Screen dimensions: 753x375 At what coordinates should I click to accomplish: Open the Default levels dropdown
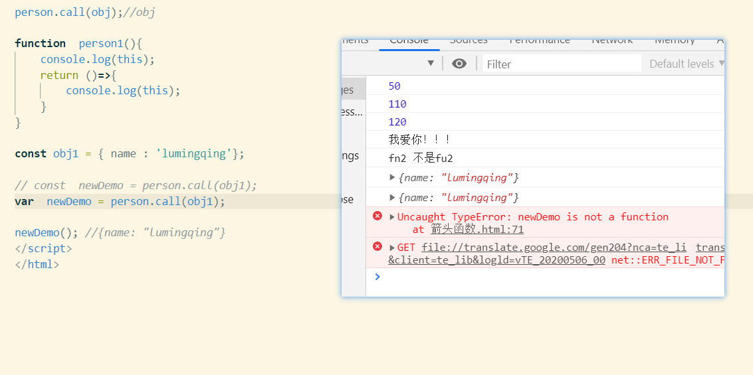687,64
